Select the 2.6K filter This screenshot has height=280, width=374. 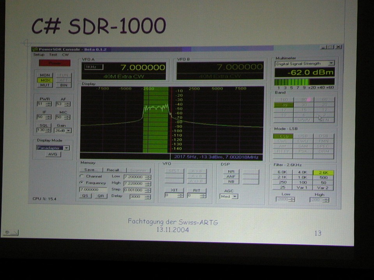point(323,173)
